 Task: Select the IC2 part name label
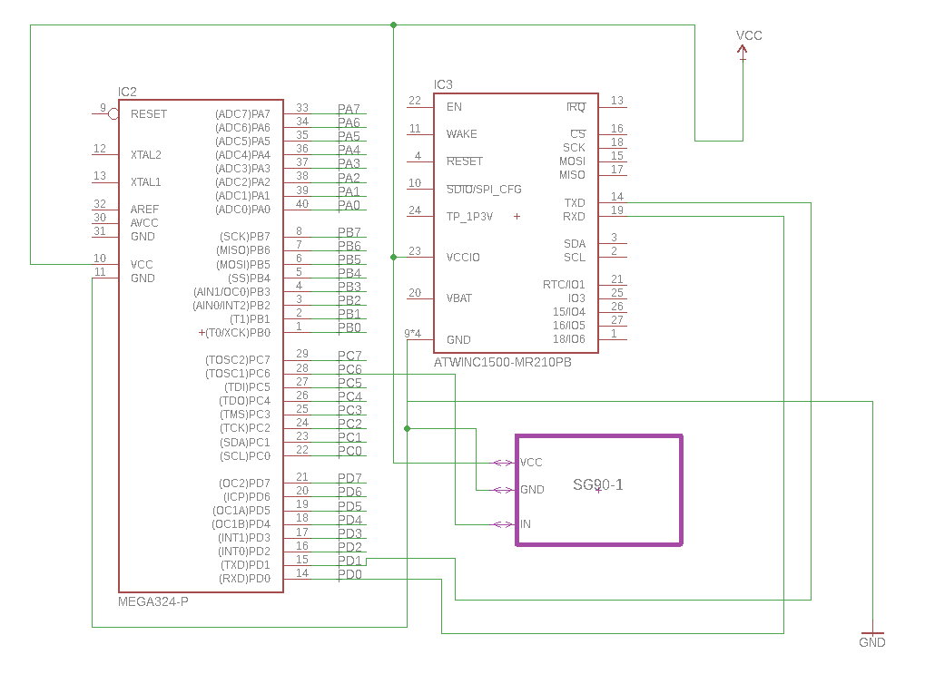pyautogui.click(x=127, y=92)
